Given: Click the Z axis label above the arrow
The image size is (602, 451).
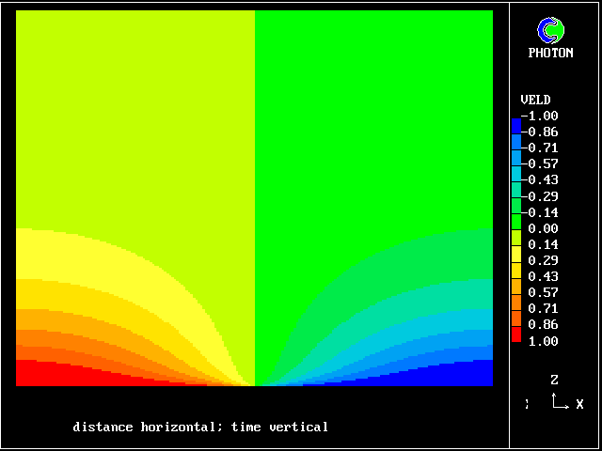Looking at the screenshot, I should pos(555,381).
